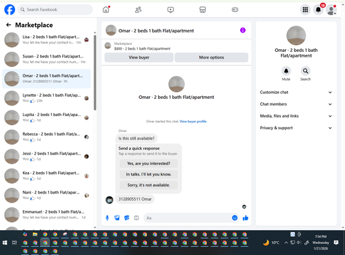This screenshot has height=255, width=345.
Task: Click the '3128905511 Omar' message bubble
Action: pos(135,199)
